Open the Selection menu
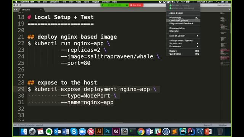 tap(54, 2)
